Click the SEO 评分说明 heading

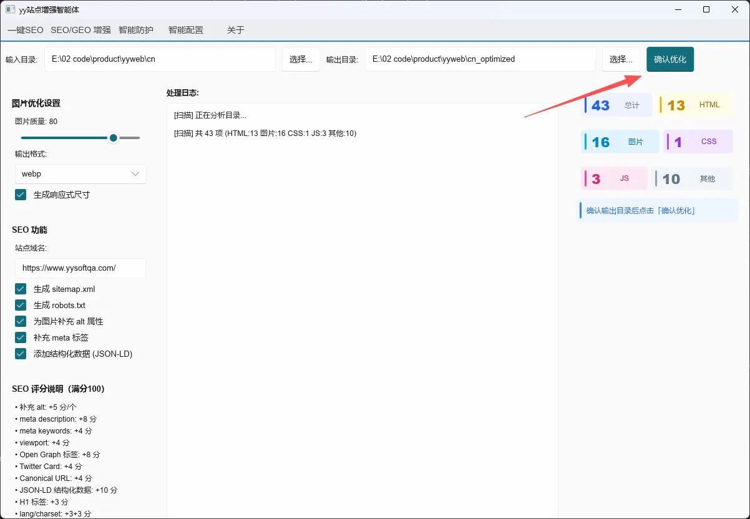(58, 389)
